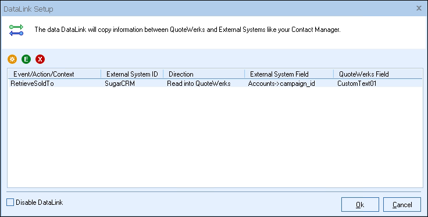
Task: Click the Accounts->campaign_id field entry
Action: (x=281, y=84)
